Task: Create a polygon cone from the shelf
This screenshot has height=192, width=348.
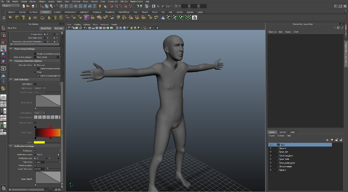Action: pos(29,17)
